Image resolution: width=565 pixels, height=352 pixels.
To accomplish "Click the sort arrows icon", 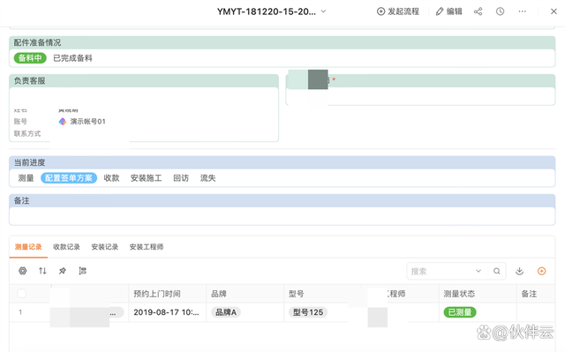I will click(x=42, y=271).
